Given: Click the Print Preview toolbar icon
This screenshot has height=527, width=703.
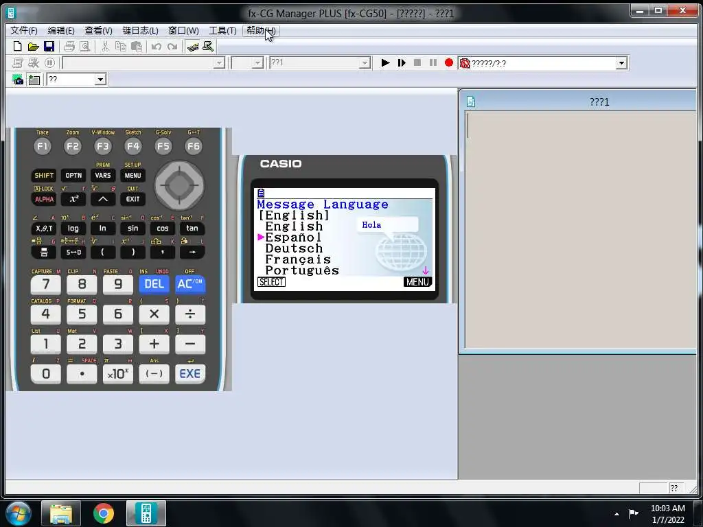Looking at the screenshot, I should point(84,47).
